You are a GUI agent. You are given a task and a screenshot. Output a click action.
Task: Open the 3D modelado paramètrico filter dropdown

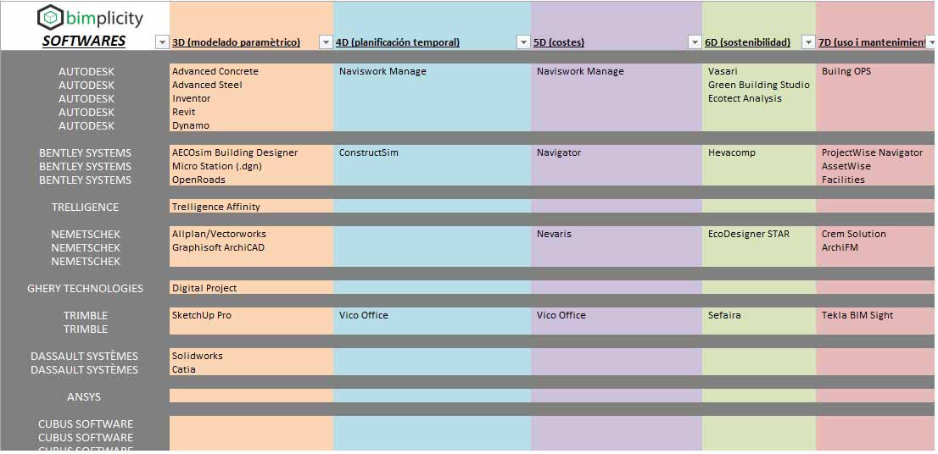[326, 42]
